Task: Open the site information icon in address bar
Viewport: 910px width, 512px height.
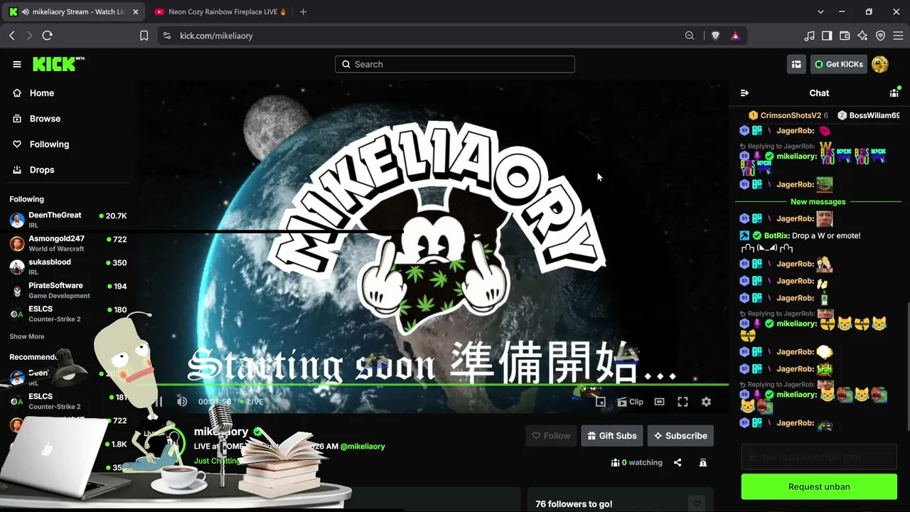Action: (x=166, y=36)
